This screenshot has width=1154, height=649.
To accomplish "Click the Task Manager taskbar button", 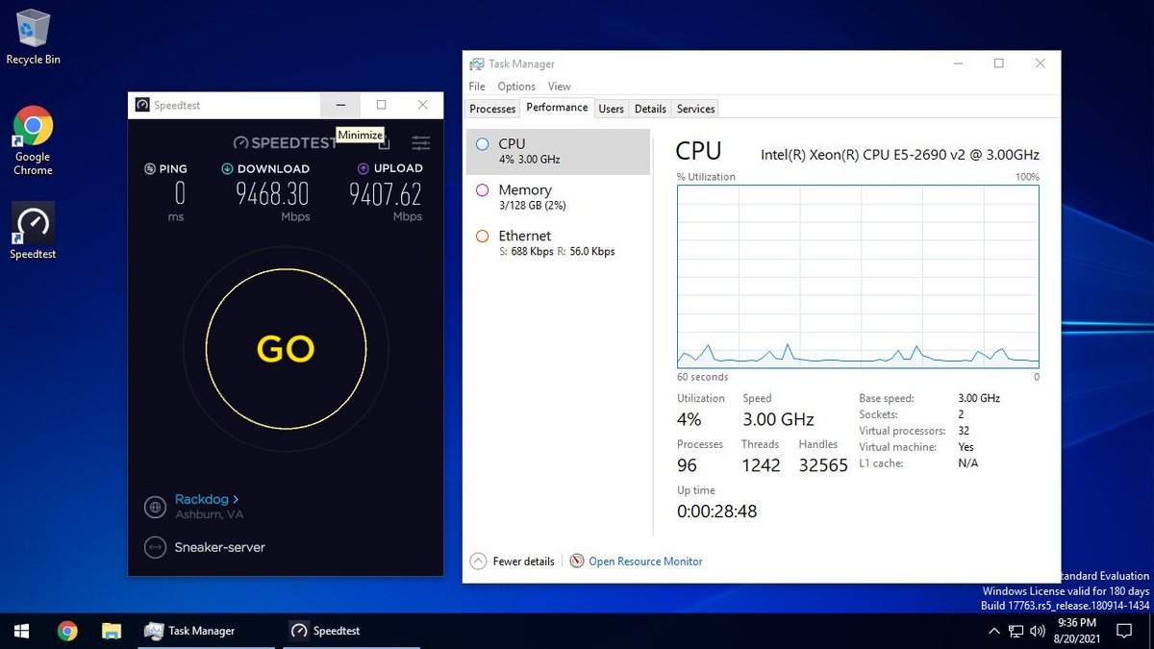I will (x=204, y=631).
